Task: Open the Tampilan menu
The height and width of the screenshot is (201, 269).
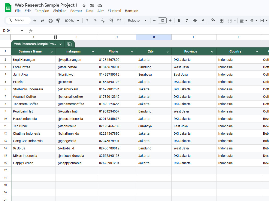Action: (x=42, y=11)
